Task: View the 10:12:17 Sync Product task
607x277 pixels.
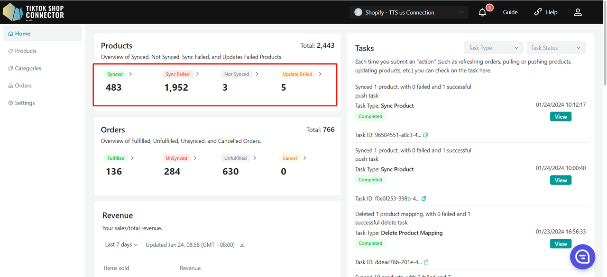Action: coord(561,117)
